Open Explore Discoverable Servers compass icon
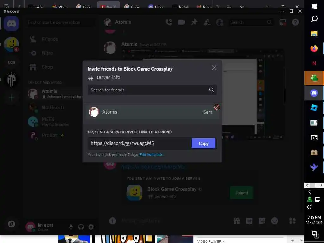 tap(11, 224)
